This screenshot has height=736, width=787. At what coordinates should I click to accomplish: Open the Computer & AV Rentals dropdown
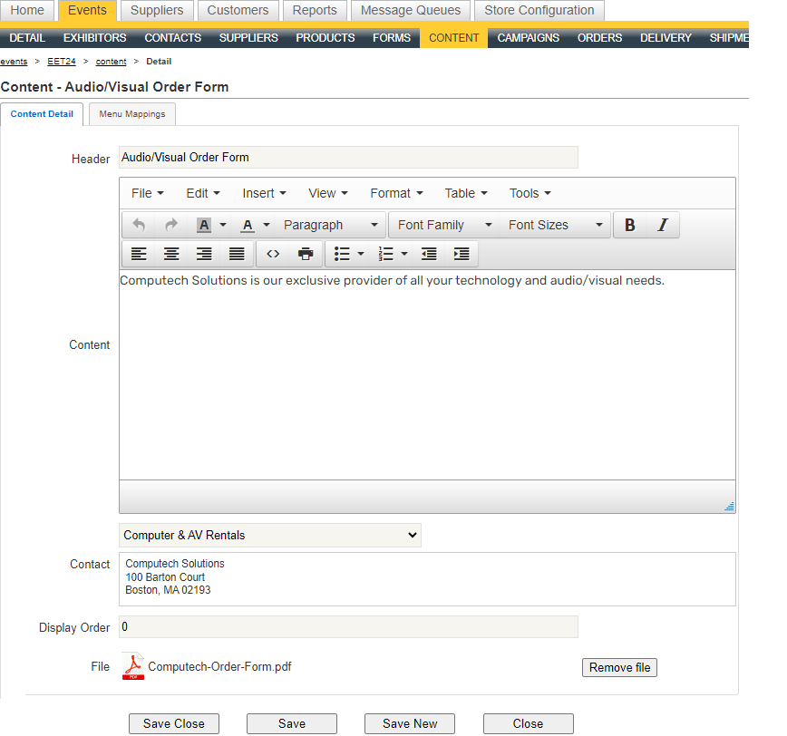269,535
